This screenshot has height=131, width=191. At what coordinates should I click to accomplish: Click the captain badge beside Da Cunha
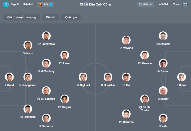141,107
